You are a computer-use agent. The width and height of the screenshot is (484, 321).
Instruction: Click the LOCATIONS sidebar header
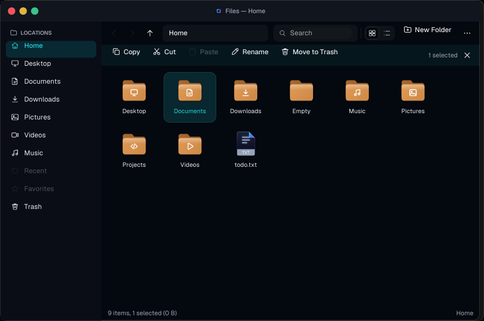tap(31, 33)
